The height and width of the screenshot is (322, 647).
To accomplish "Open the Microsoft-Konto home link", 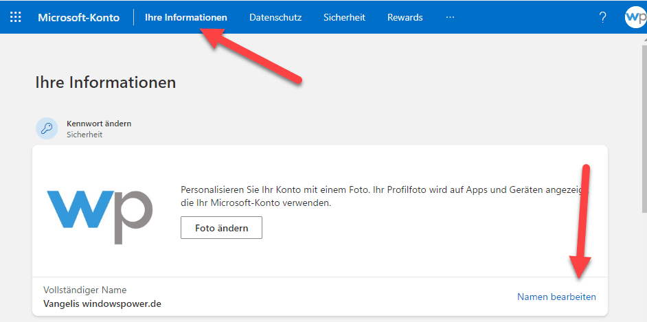I will [x=79, y=18].
